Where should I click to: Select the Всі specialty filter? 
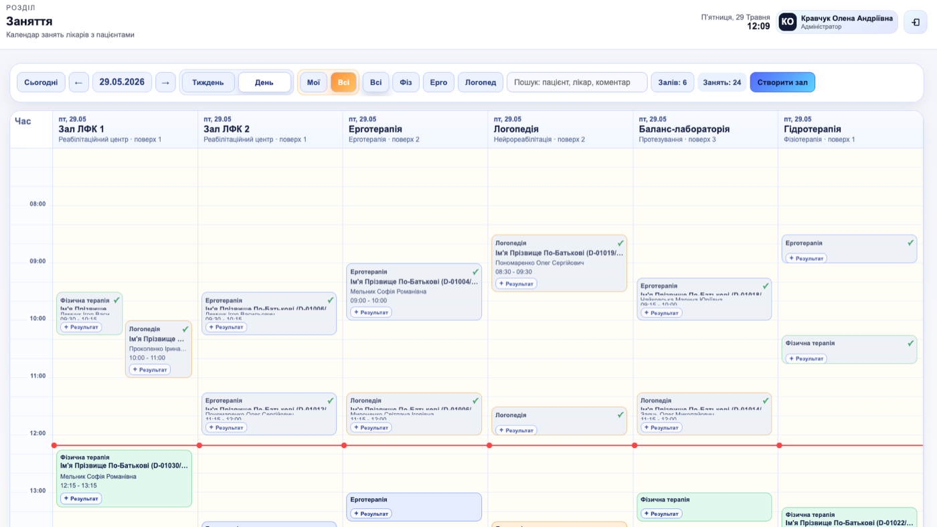tap(376, 82)
